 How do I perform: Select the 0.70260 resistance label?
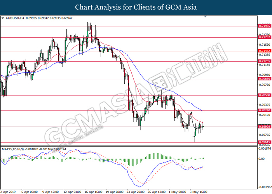[x=264, y=111]
